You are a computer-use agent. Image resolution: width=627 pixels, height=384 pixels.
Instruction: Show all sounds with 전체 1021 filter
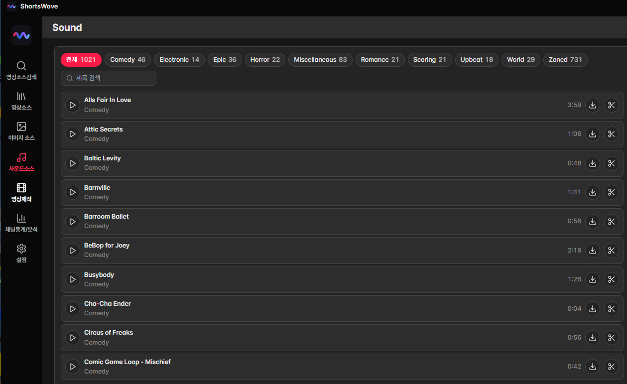click(81, 60)
